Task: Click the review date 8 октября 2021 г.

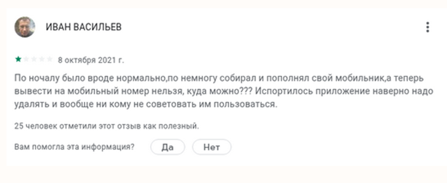Action: click(91, 60)
